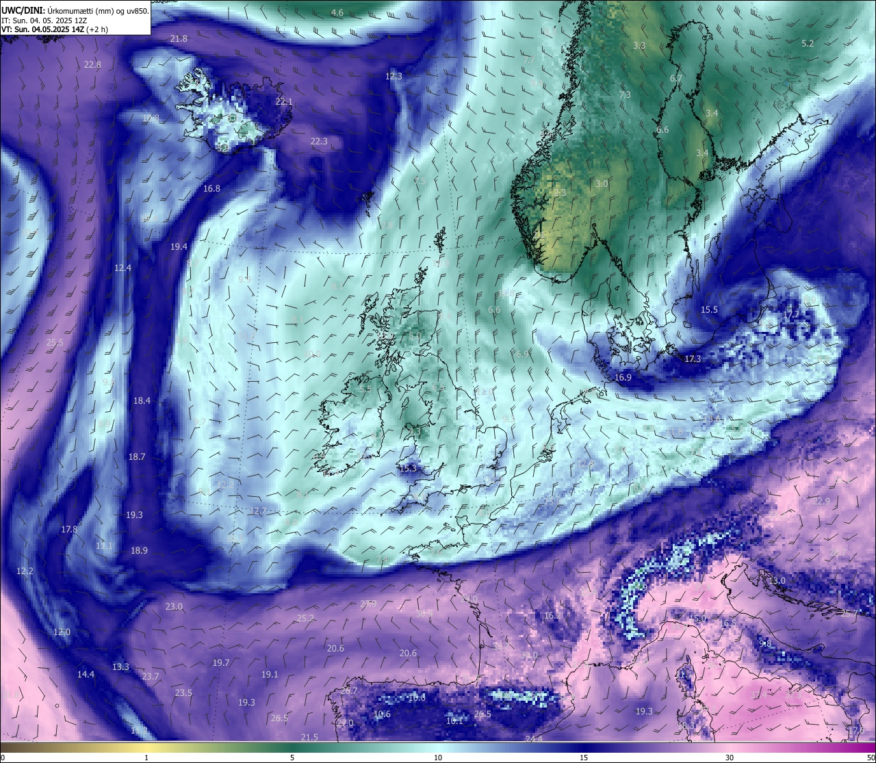Click the '18.7' map value
The width and height of the screenshot is (876, 763).
point(137,457)
